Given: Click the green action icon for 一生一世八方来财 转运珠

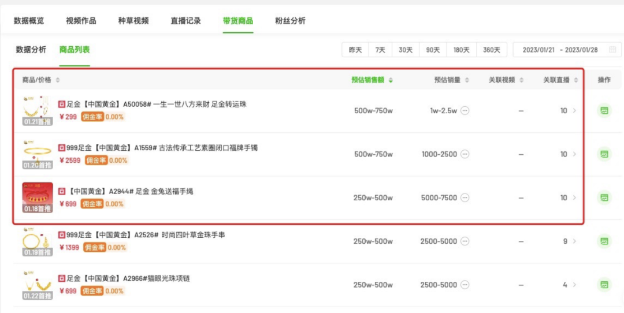Looking at the screenshot, I should (x=604, y=111).
